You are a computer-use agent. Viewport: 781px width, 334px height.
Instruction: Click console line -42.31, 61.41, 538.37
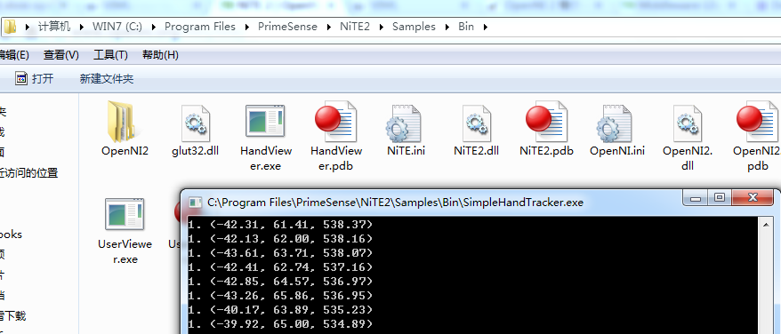point(280,225)
